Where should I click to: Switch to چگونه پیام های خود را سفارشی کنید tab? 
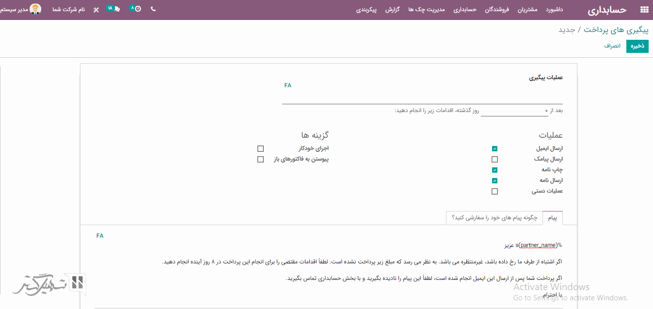494,218
